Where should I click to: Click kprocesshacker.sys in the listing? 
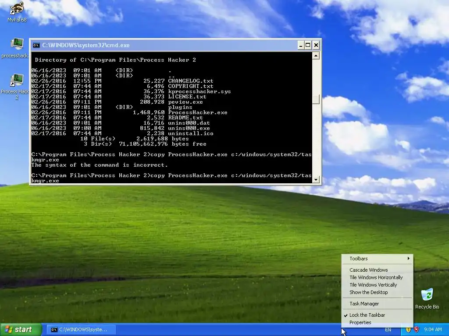point(200,91)
